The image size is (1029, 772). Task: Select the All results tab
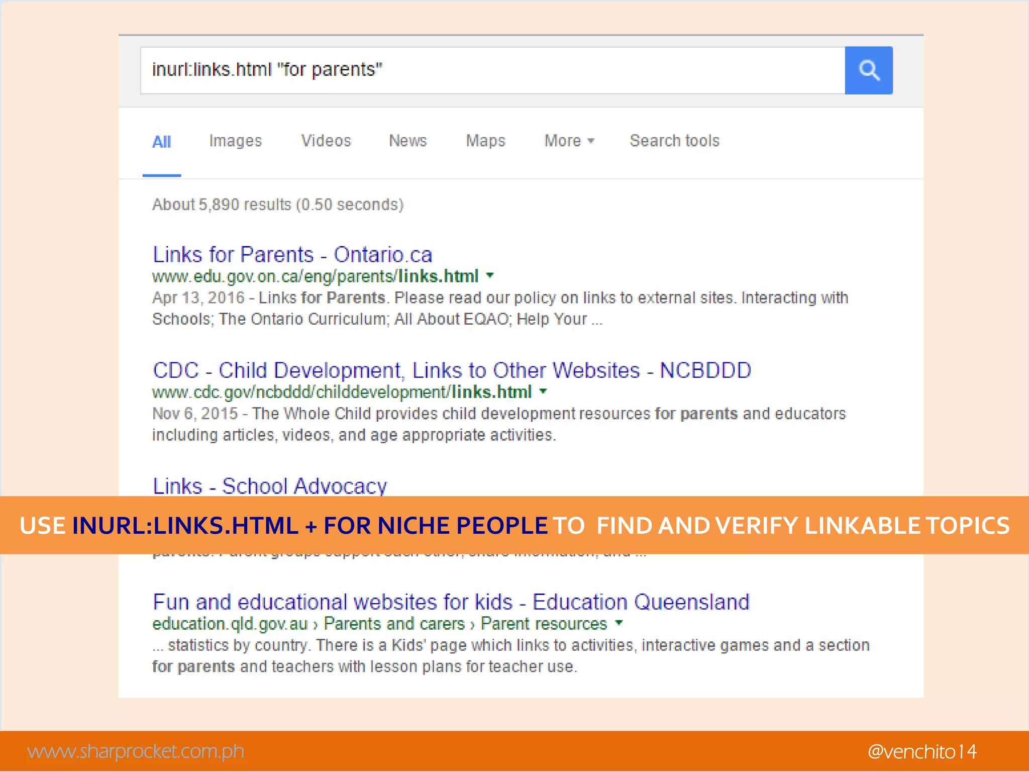(x=161, y=142)
